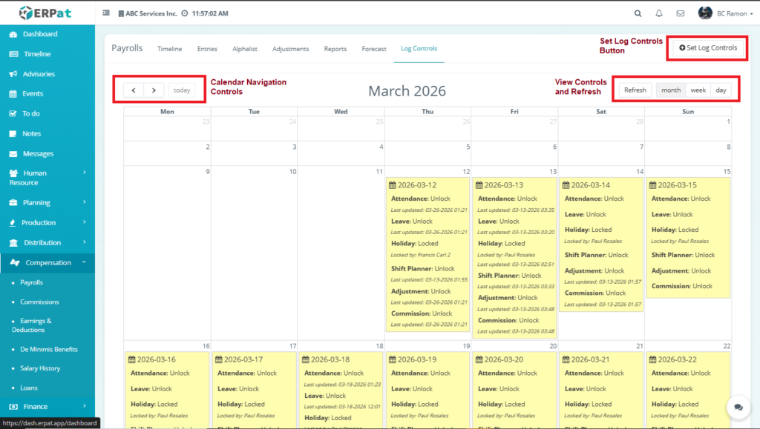Toggle the sidebar hamburger menu icon
Viewport: 760px width, 429px height.
point(106,13)
